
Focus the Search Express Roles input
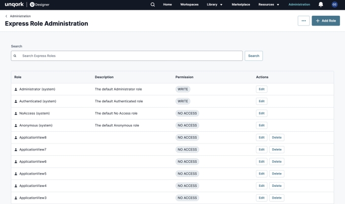click(127, 56)
